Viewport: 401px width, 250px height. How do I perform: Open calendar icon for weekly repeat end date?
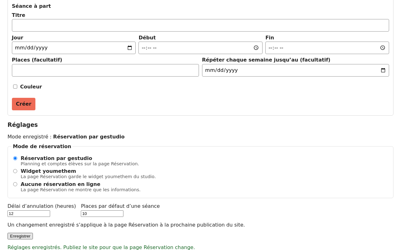[x=383, y=70]
